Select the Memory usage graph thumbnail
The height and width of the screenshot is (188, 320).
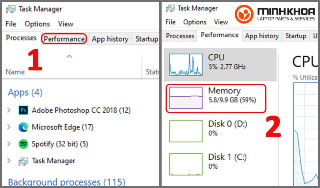click(x=186, y=98)
